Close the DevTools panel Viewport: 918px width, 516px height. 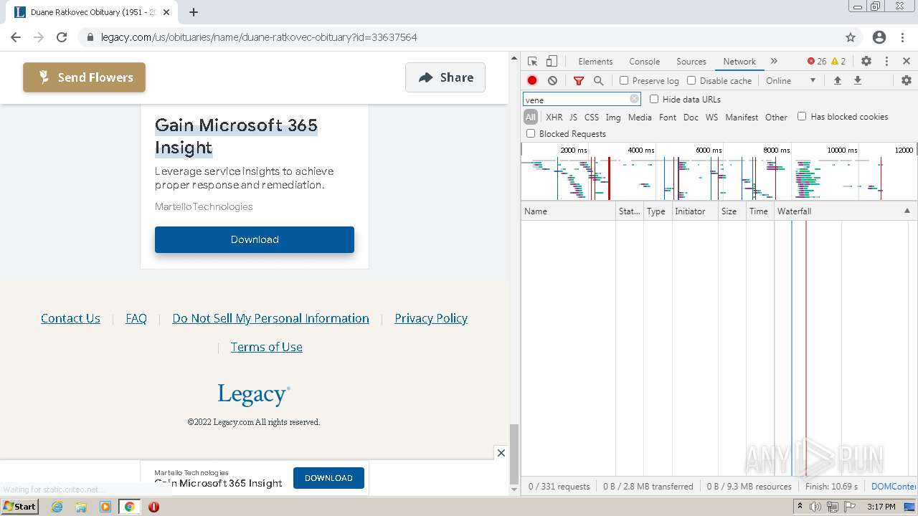coord(907,62)
